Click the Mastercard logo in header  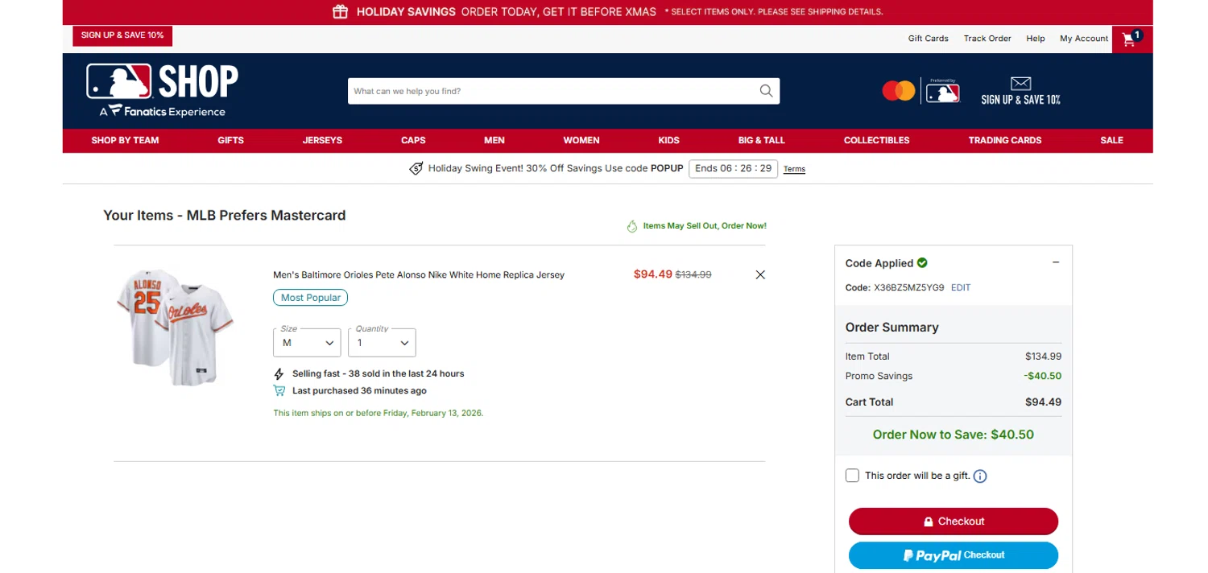point(898,91)
